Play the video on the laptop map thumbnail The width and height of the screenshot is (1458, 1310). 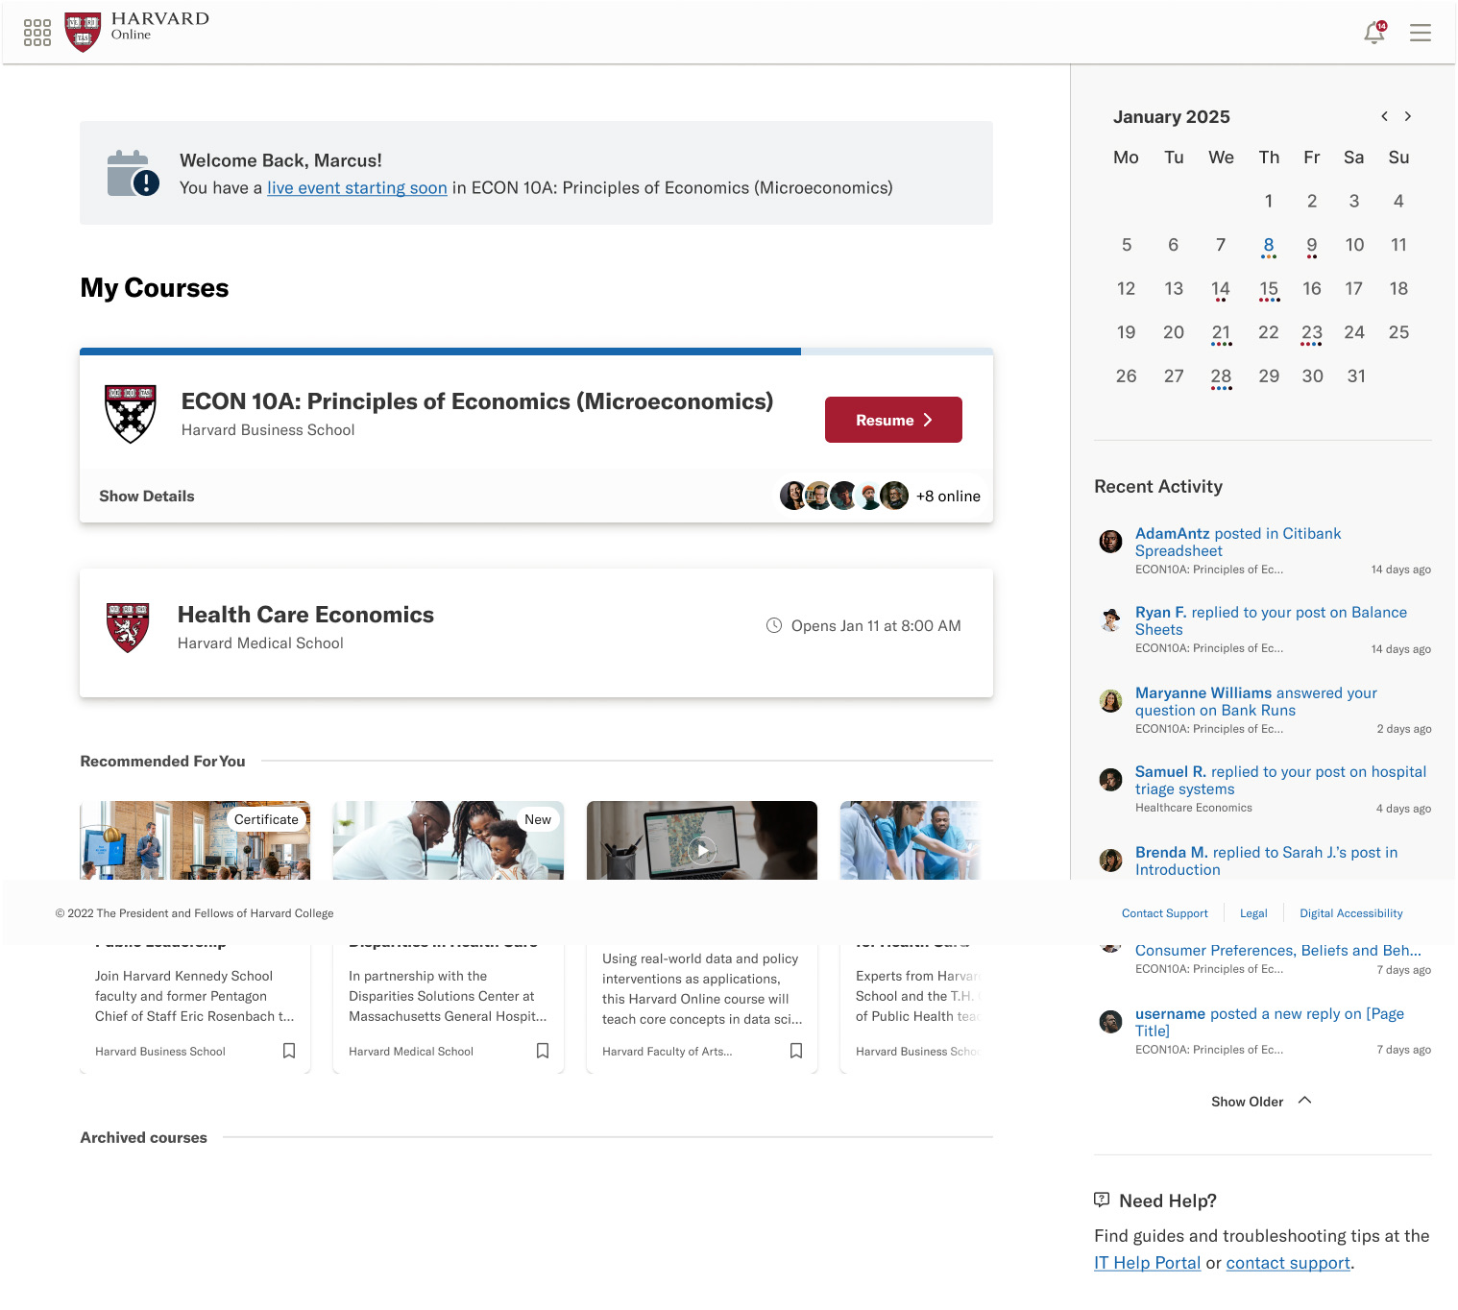tap(702, 851)
